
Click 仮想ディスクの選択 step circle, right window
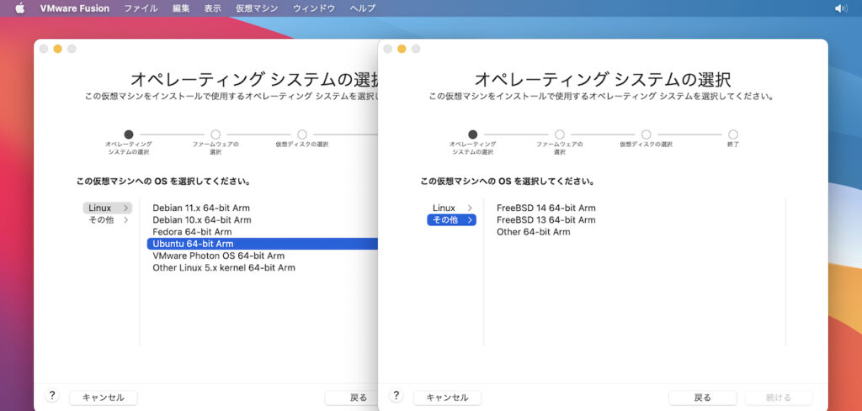[646, 134]
